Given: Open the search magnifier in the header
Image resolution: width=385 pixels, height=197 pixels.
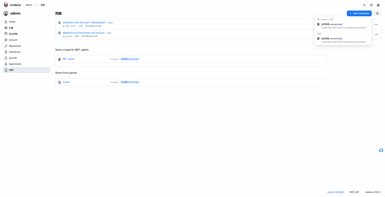Looking at the screenshot, I should [x=364, y=5].
